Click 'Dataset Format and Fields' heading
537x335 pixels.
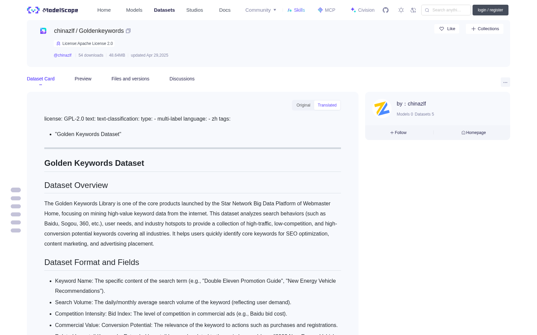(92, 262)
